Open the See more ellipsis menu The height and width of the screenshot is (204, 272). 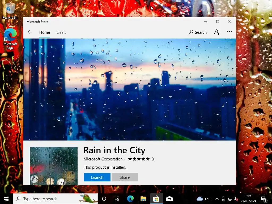click(229, 31)
